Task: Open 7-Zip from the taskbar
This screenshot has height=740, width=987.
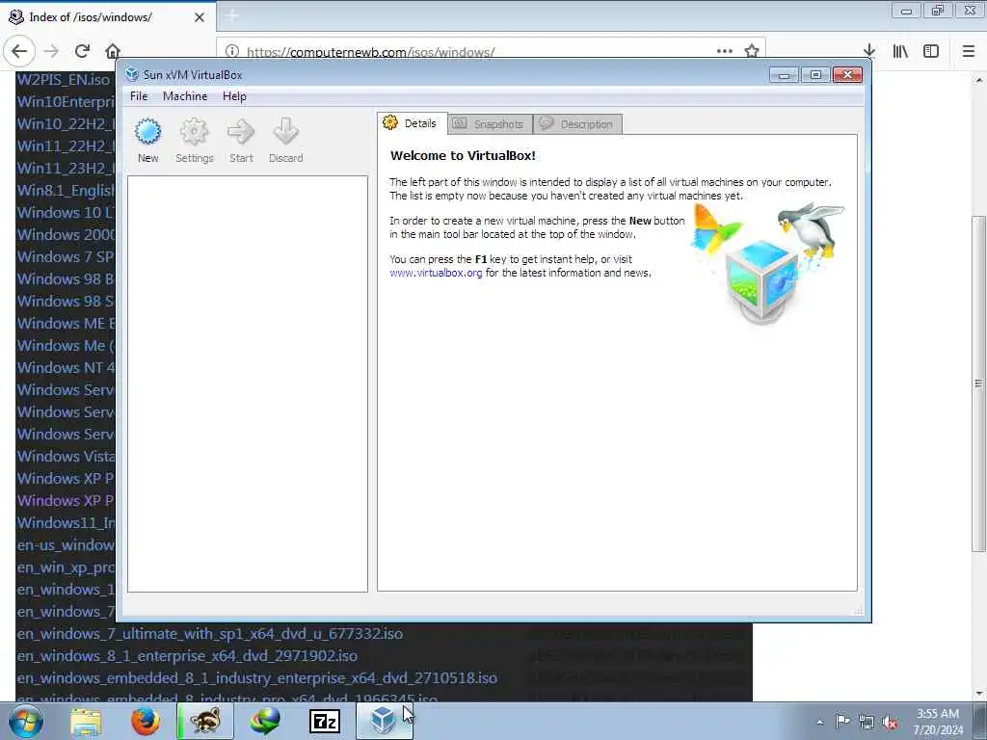Action: coord(325,721)
